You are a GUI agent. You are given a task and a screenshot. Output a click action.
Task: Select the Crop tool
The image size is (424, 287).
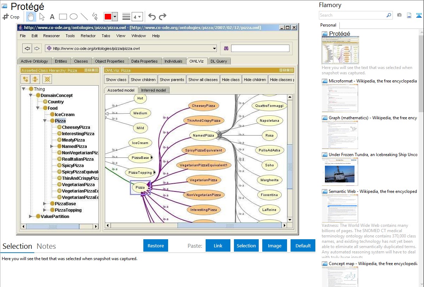point(11,17)
